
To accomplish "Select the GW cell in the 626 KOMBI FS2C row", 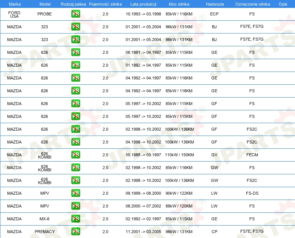I will [x=214, y=180].
